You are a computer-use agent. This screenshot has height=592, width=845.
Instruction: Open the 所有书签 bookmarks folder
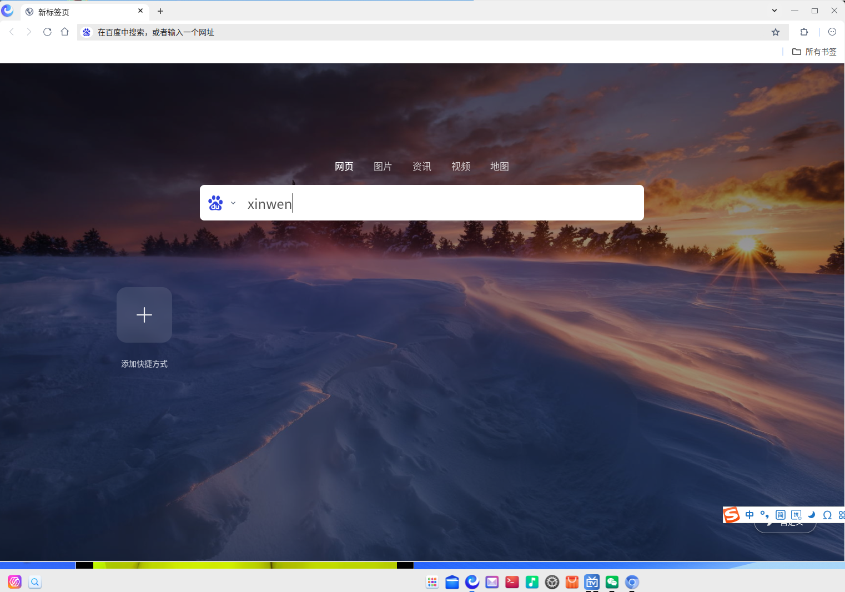[814, 52]
